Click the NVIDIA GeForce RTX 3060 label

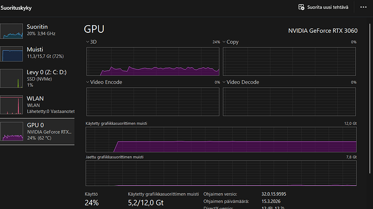(323, 31)
